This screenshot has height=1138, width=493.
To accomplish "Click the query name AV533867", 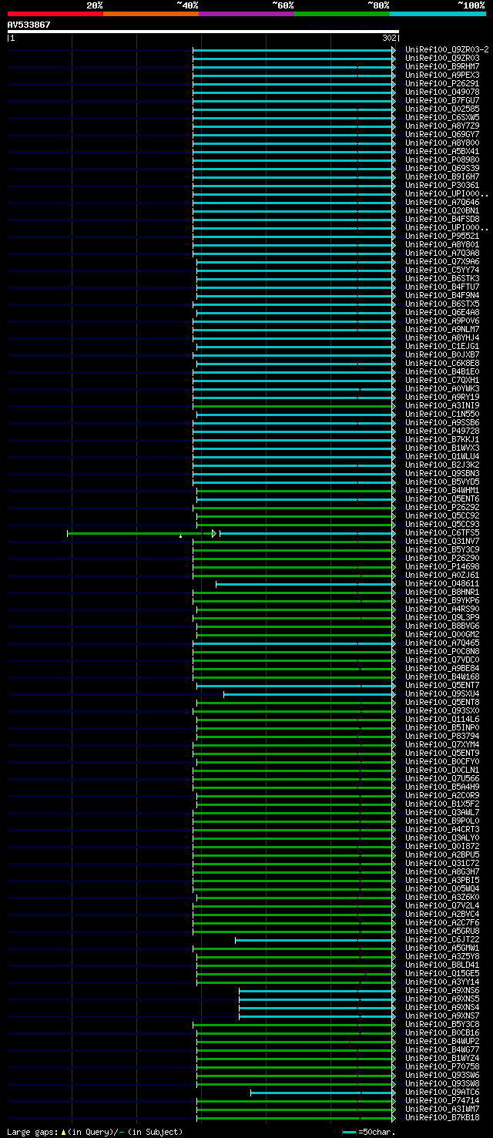I will click(x=29, y=25).
